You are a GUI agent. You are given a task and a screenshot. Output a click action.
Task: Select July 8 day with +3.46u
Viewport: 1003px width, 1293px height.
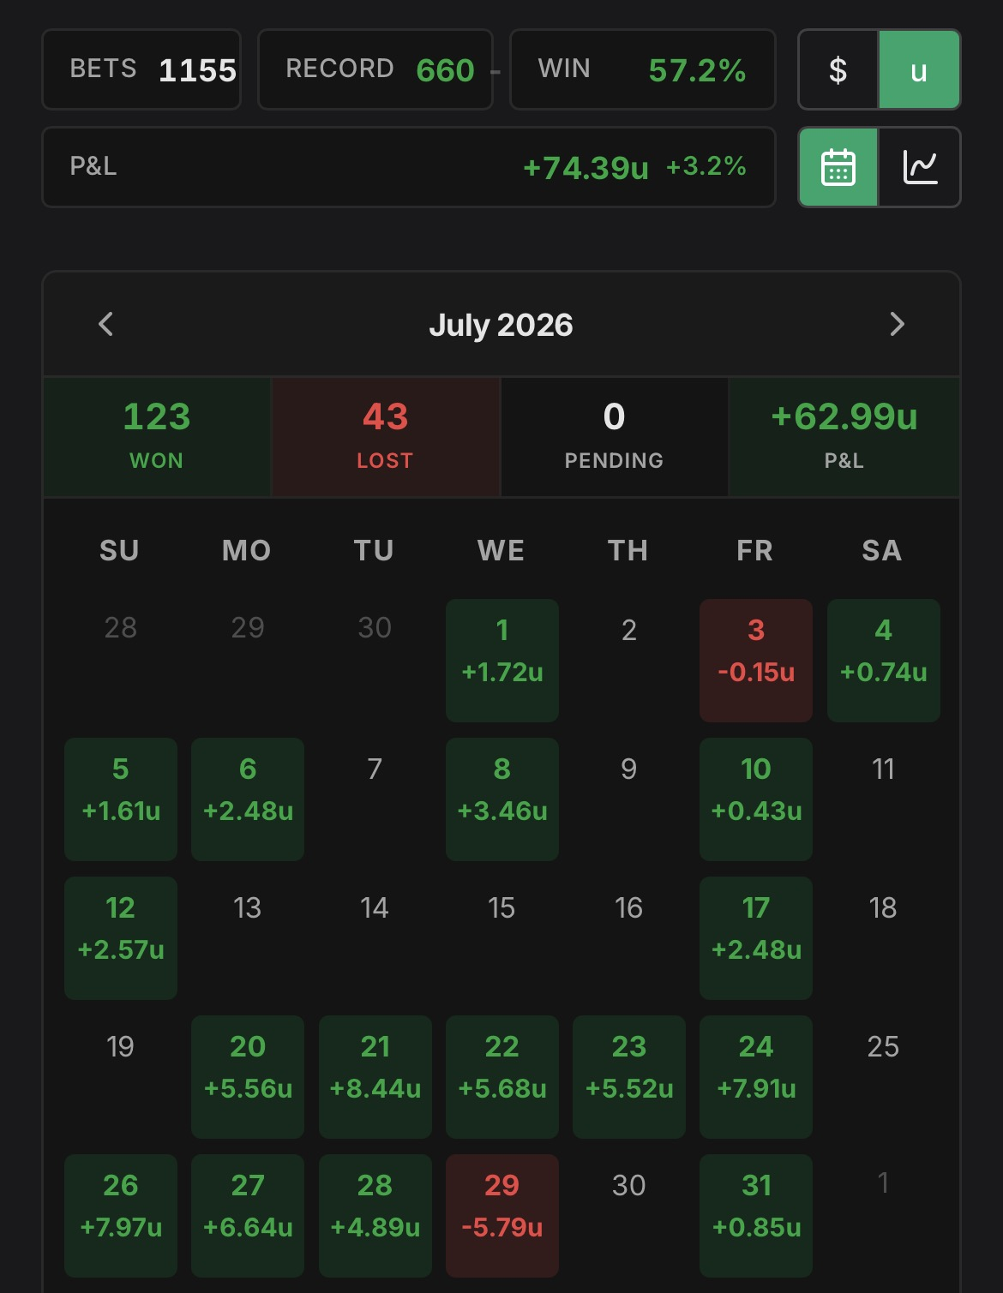click(x=502, y=799)
